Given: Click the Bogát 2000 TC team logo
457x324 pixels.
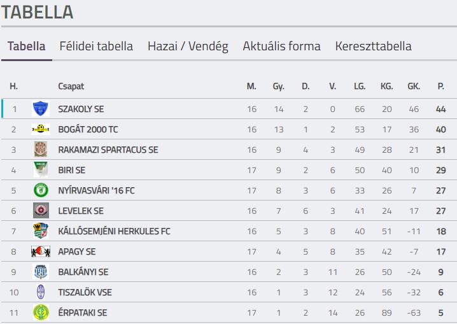Looking at the screenshot, I should [41, 129].
